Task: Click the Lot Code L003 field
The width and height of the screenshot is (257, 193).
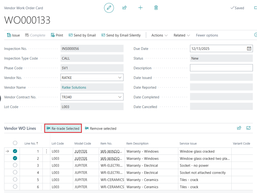Action: coord(92,107)
